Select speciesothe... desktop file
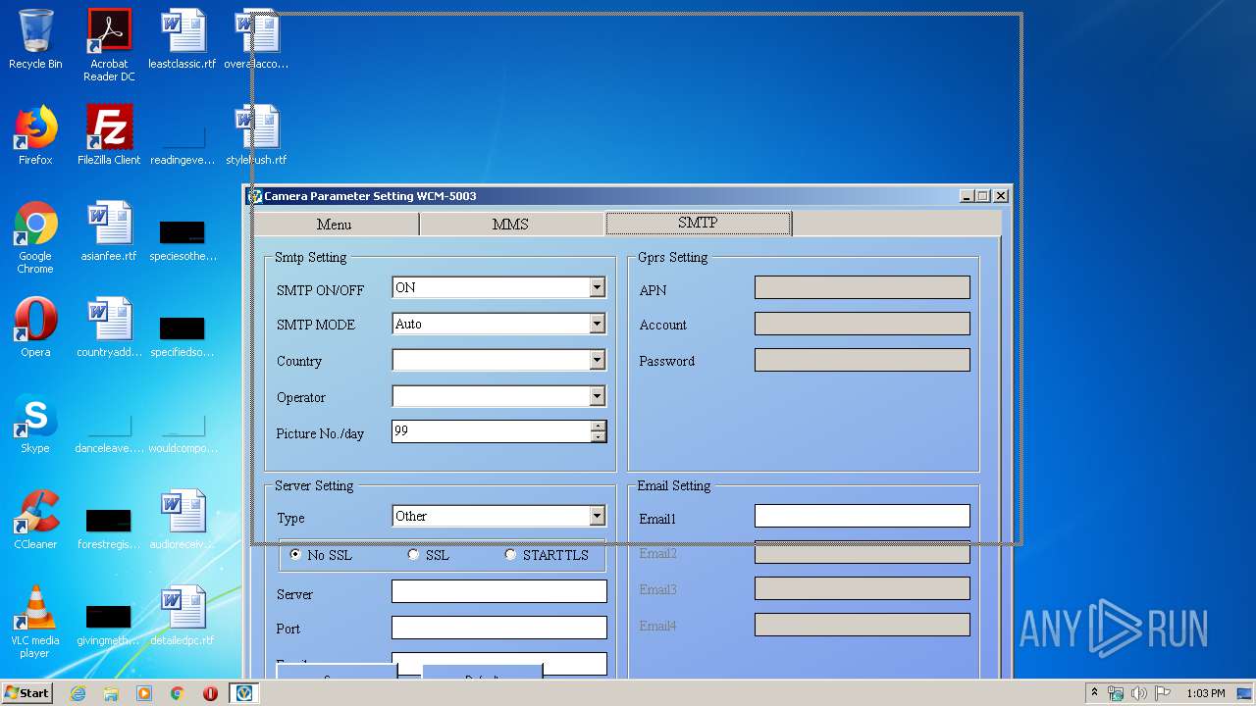This screenshot has width=1256, height=706. 183,238
